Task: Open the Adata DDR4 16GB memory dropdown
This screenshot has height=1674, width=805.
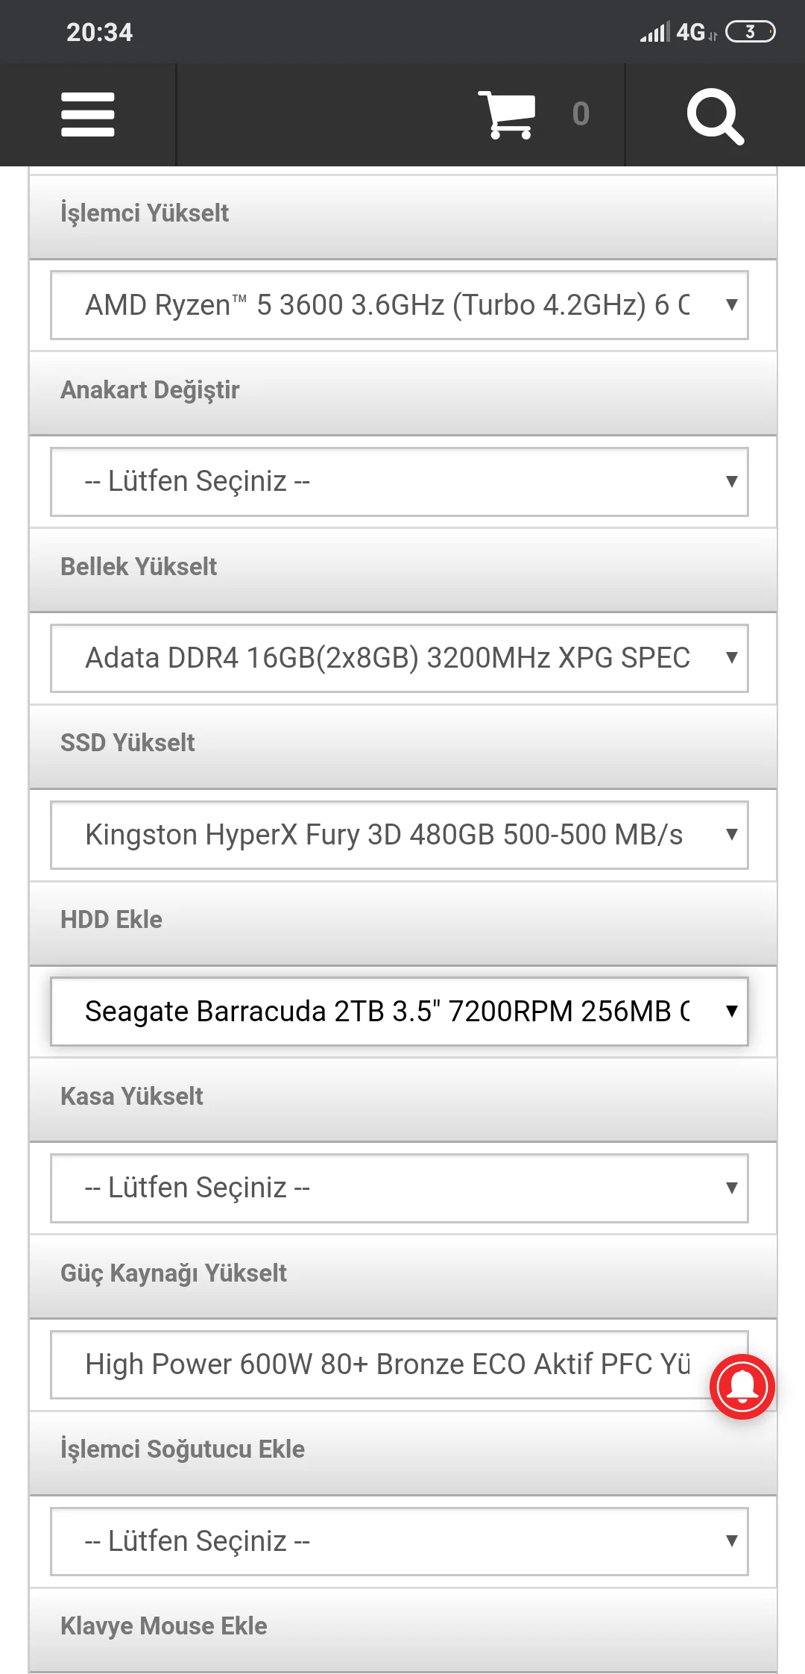Action: [400, 658]
